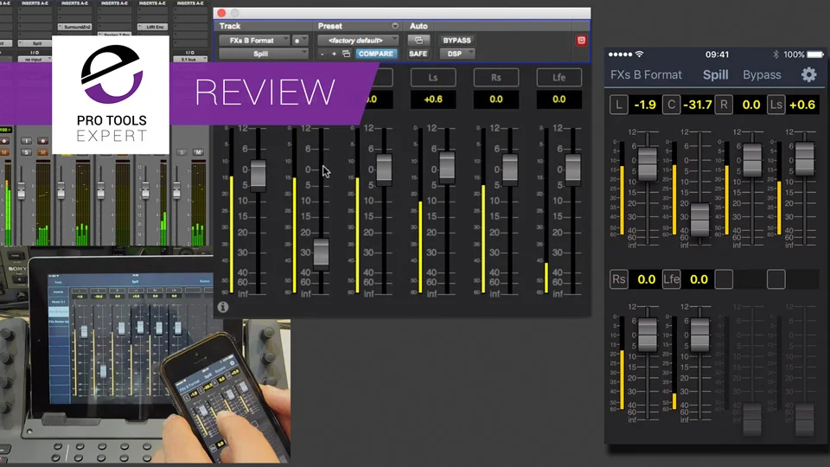Toggle the Ls channel button in phone app

click(776, 105)
